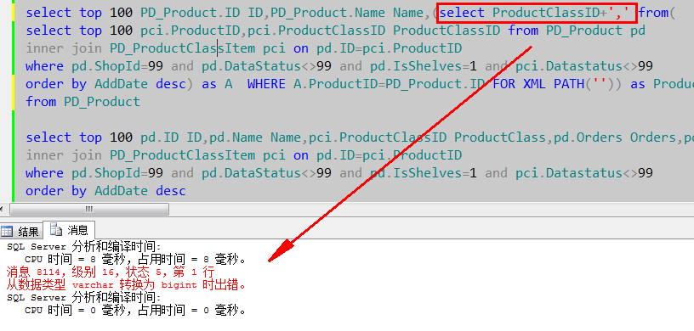Click the first 'SQL Server 分析和编译时间' message line
694x331 pixels.
point(84,246)
